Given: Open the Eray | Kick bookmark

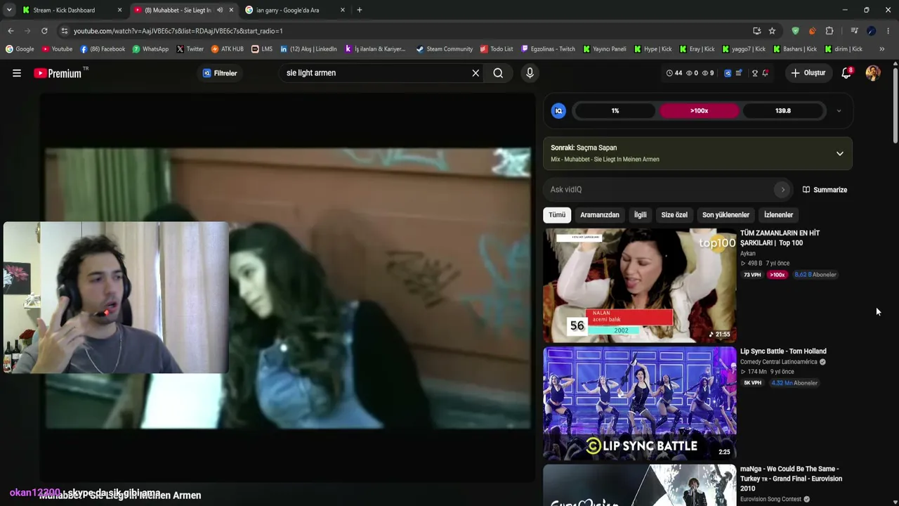Looking at the screenshot, I should pos(697,49).
